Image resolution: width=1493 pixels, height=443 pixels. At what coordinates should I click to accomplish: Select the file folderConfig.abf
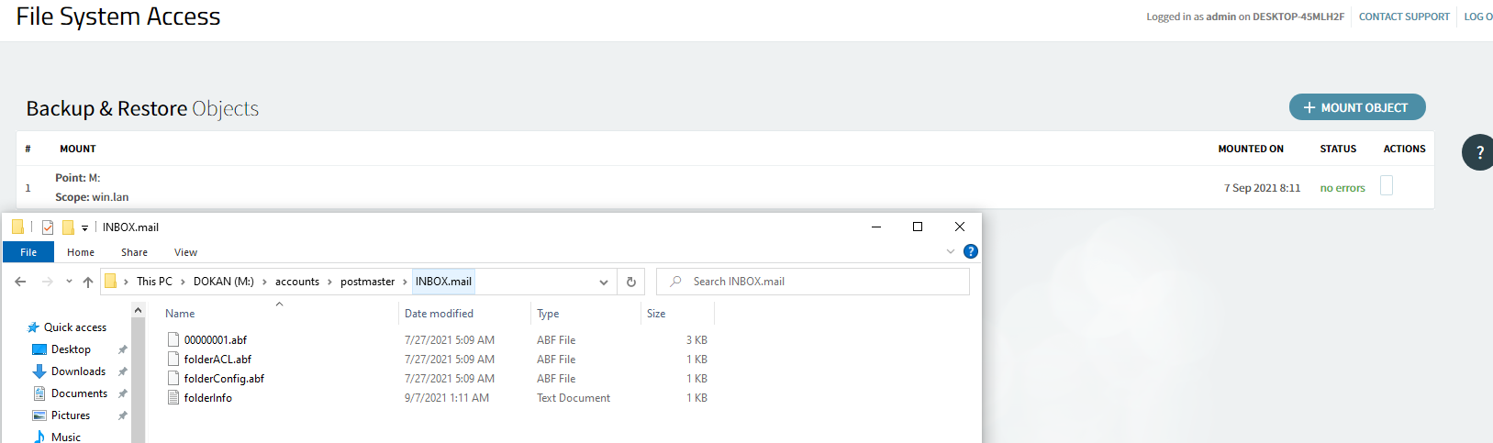point(224,379)
